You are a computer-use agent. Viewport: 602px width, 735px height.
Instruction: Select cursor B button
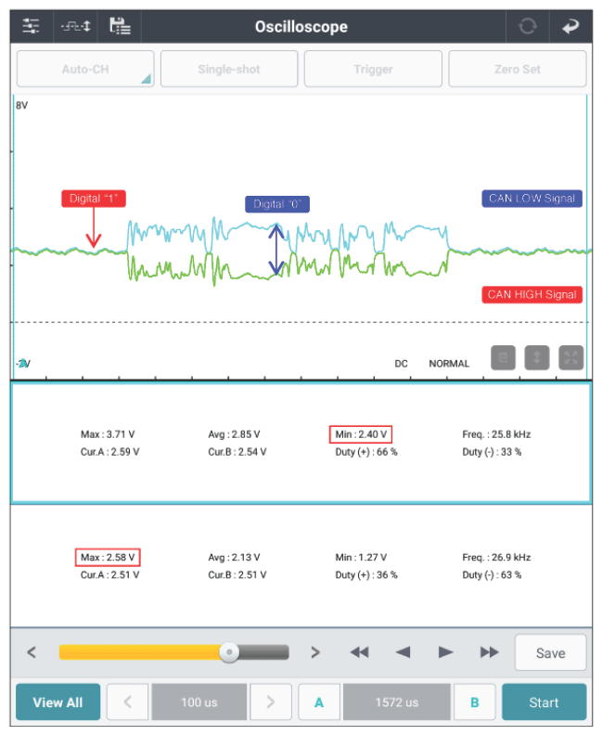pyautogui.click(x=475, y=702)
